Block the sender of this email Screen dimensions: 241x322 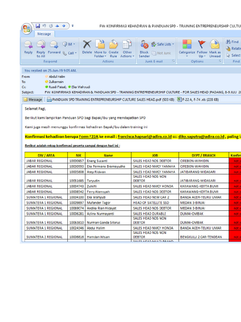tap(144, 45)
